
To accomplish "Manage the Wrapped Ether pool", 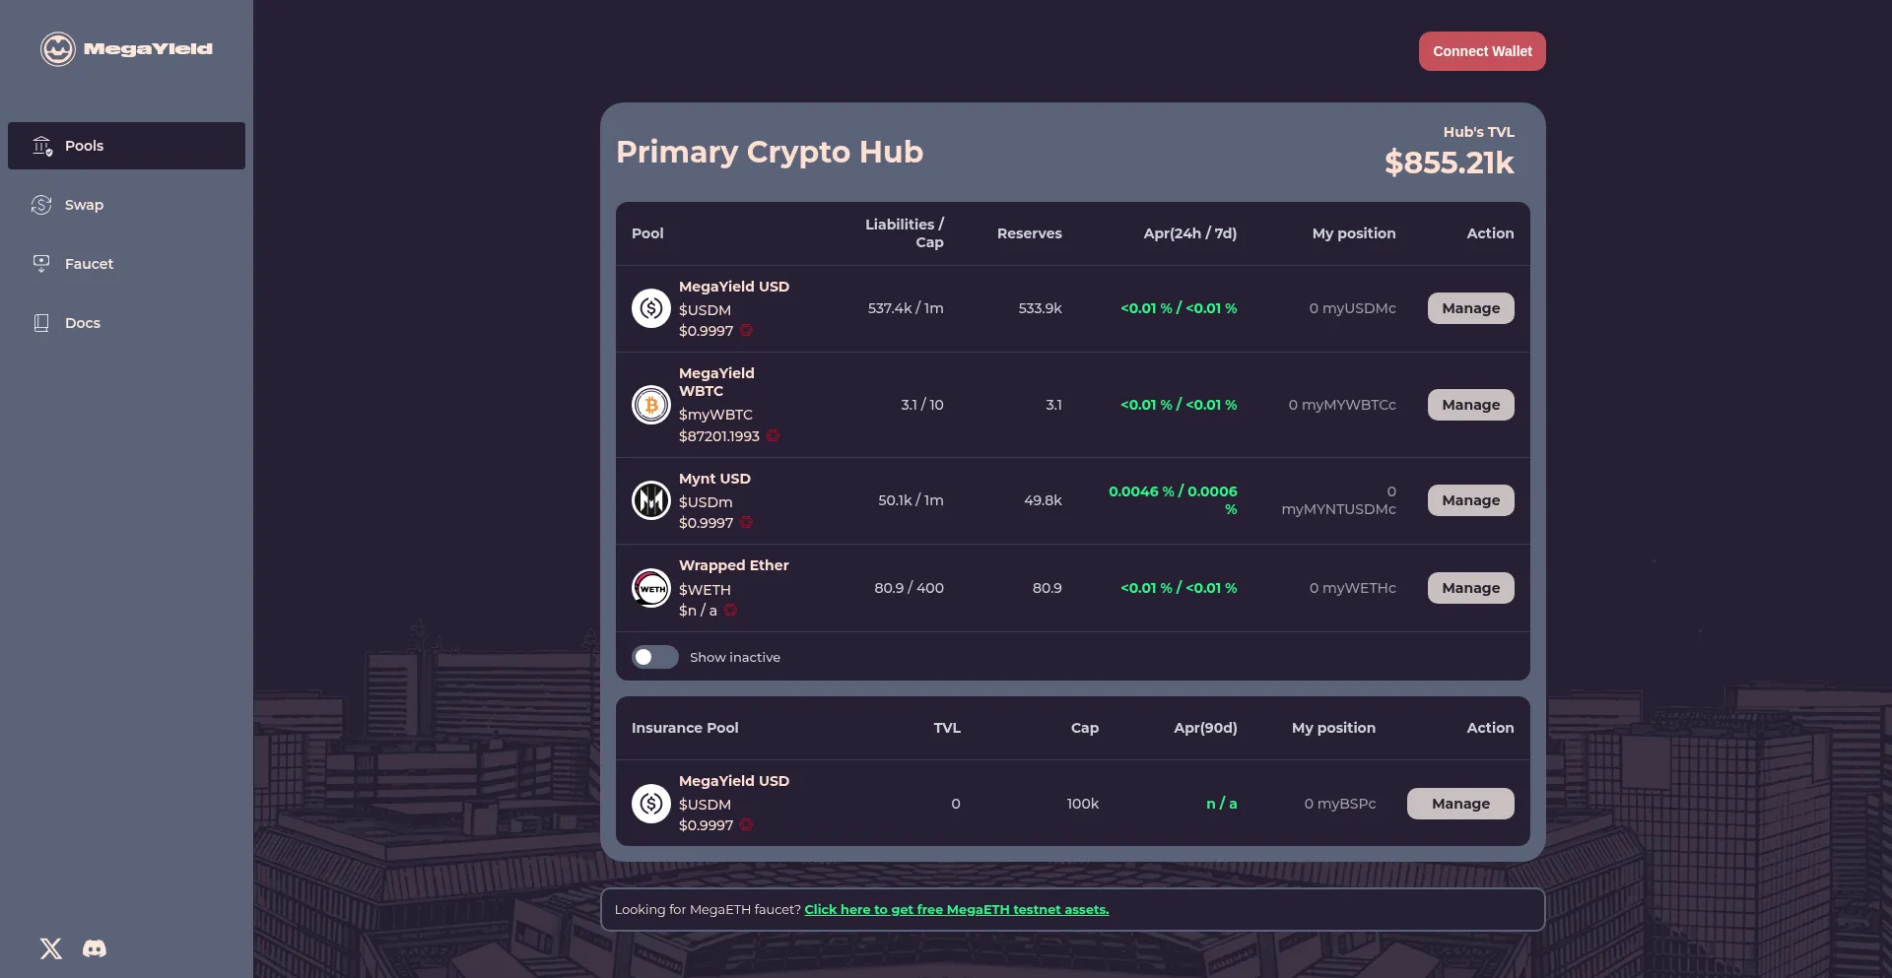I will pos(1470,588).
